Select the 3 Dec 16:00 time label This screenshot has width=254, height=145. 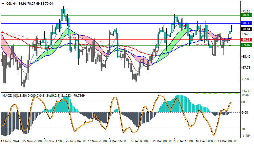pyautogui.click(x=118, y=141)
